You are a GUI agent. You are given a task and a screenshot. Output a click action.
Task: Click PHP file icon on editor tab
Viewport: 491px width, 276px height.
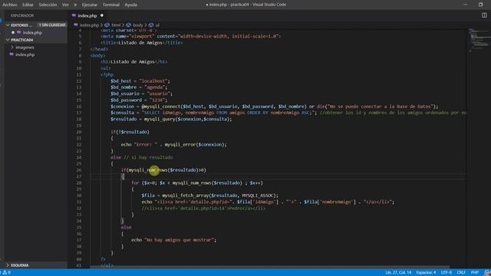click(74, 15)
